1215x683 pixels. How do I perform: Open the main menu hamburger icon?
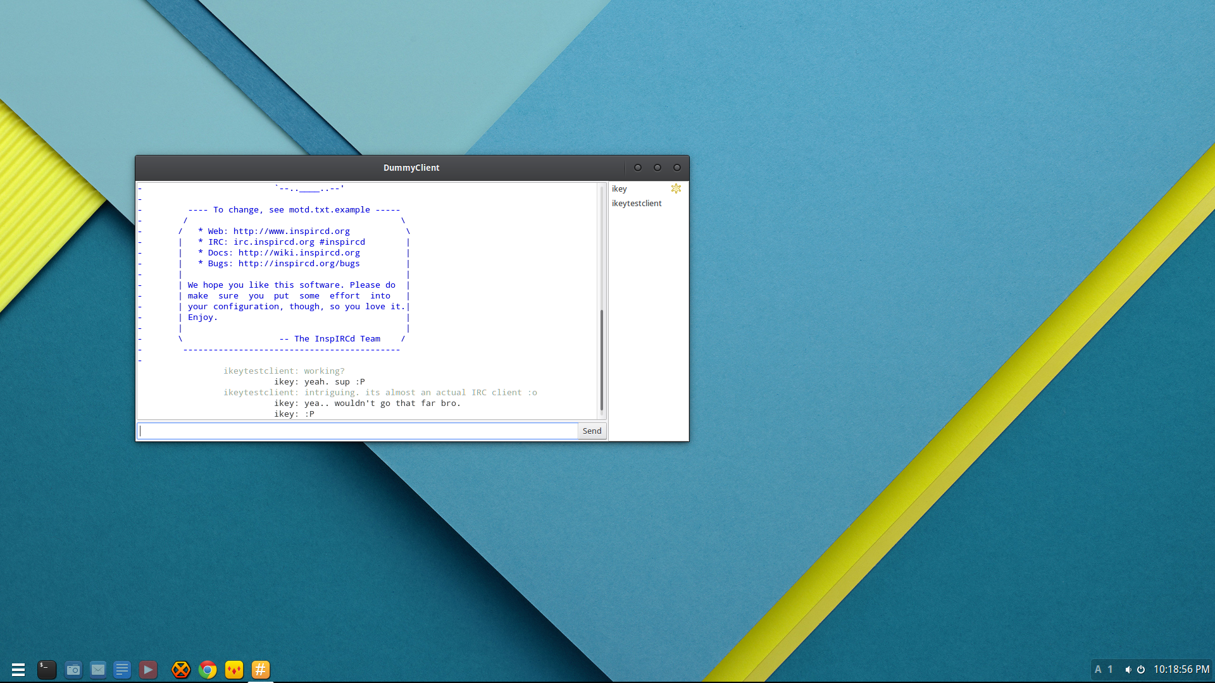click(18, 670)
